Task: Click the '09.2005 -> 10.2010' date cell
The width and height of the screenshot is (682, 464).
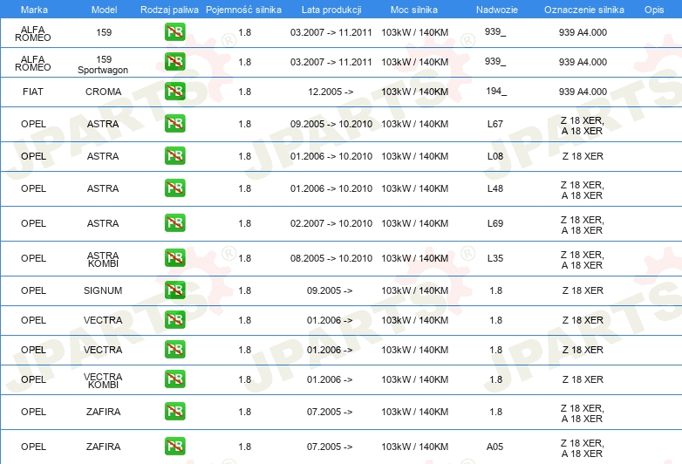Action: [x=331, y=124]
